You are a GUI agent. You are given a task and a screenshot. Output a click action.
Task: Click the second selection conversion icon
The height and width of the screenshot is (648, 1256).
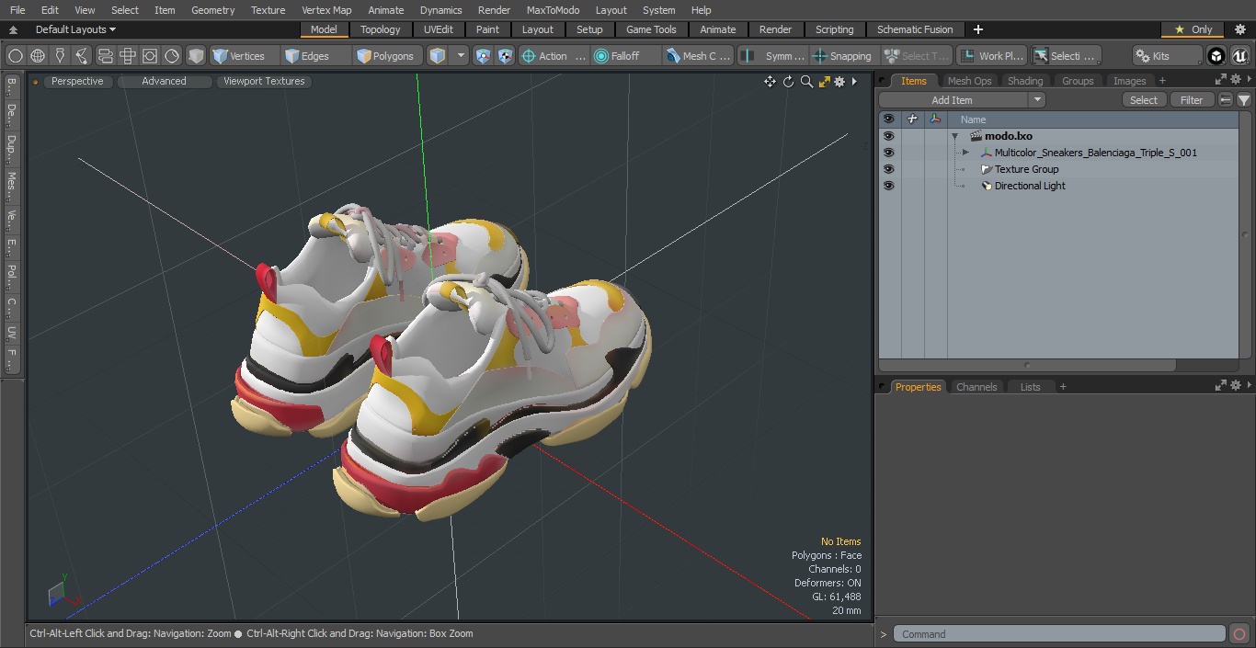click(505, 56)
